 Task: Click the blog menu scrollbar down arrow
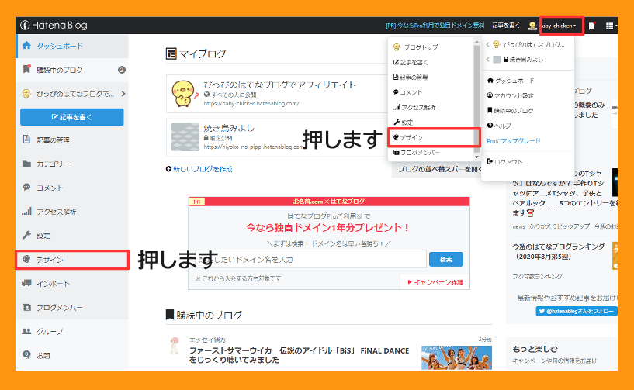[476, 157]
